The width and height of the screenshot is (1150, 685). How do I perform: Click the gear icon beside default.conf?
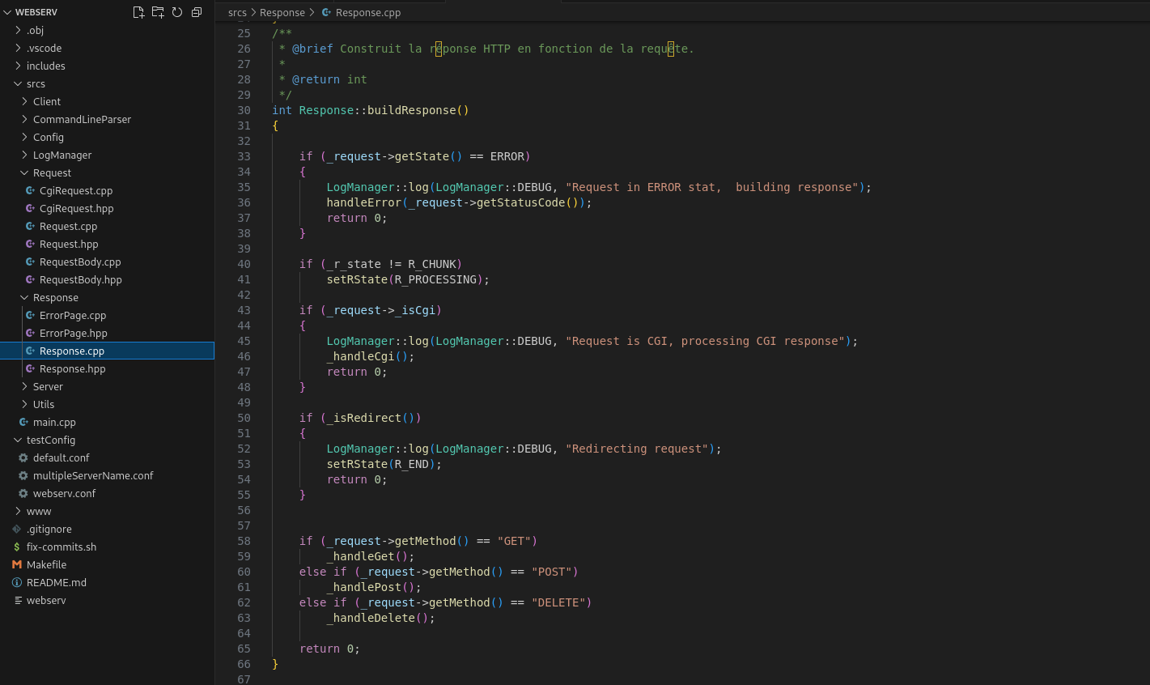[x=23, y=457]
